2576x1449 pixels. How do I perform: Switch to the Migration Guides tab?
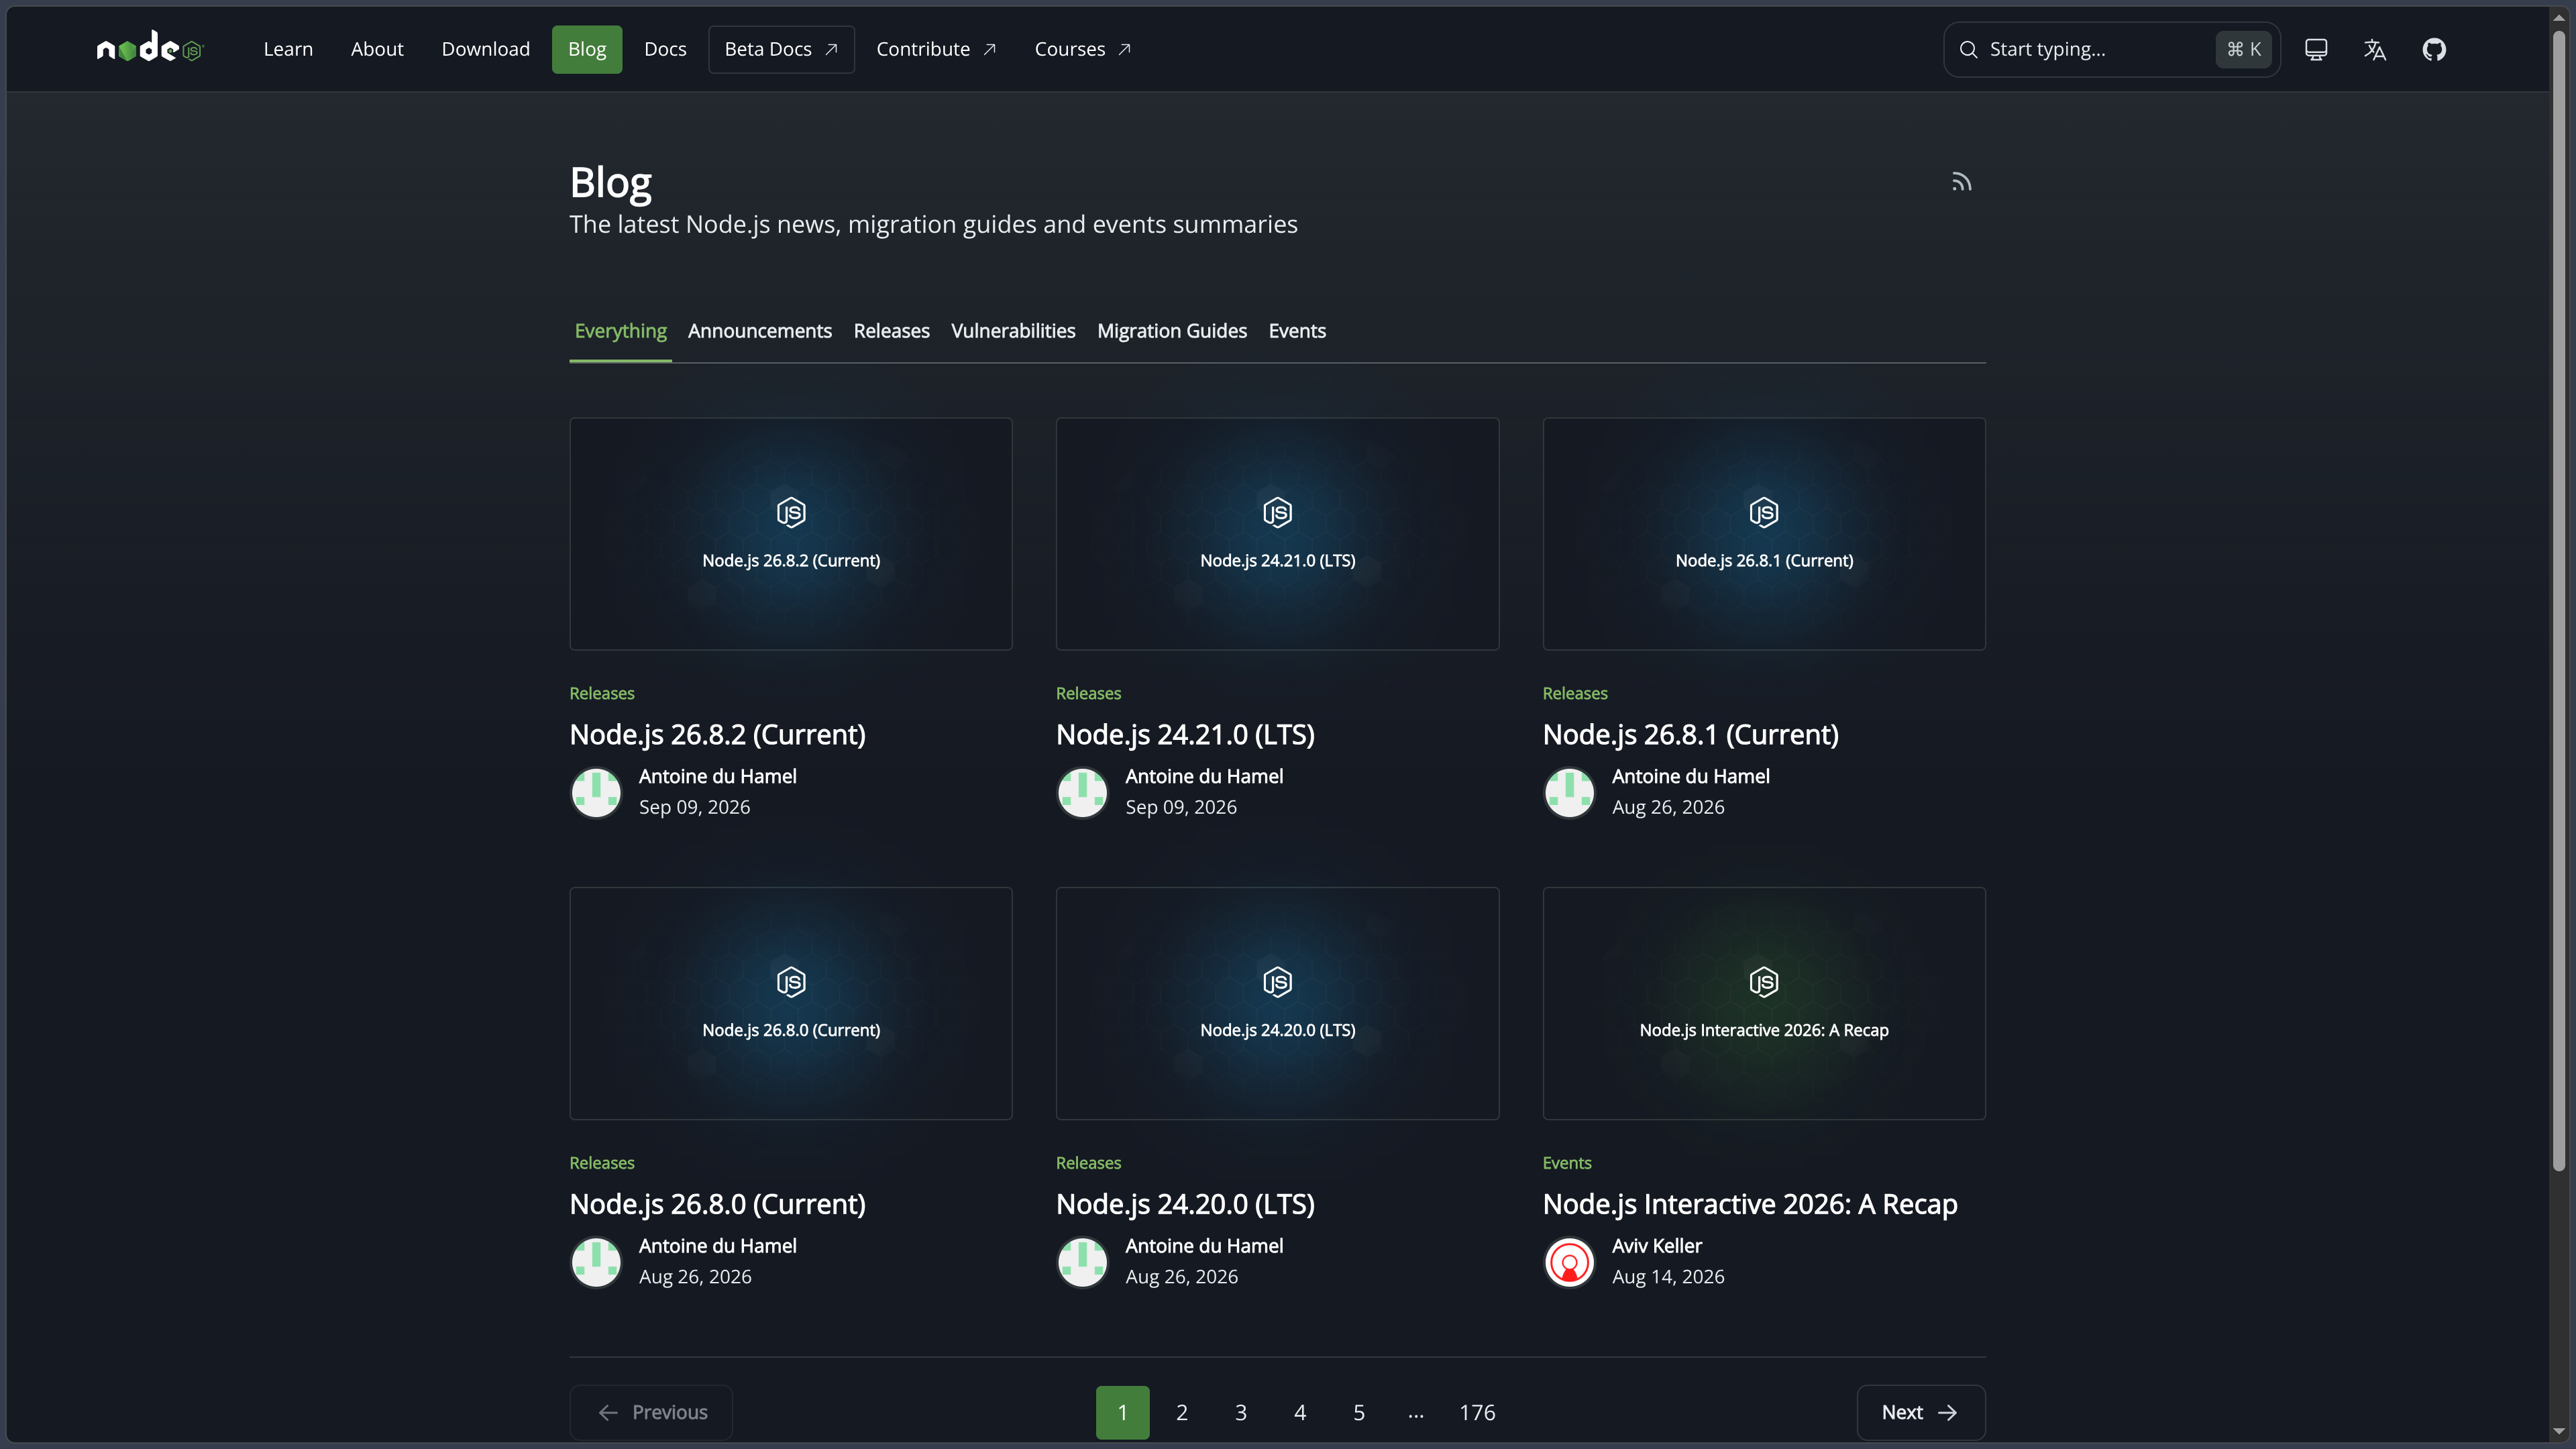click(1172, 331)
